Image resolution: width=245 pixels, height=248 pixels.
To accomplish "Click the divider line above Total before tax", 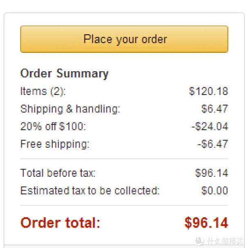I will [124, 158].
